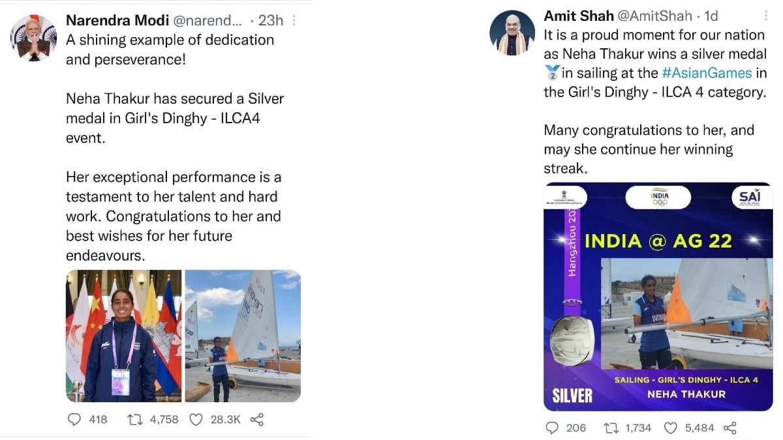Image resolution: width=783 pixels, height=440 pixels.
Task: Retweet Narendra Modi's tweet
Action: point(135,419)
